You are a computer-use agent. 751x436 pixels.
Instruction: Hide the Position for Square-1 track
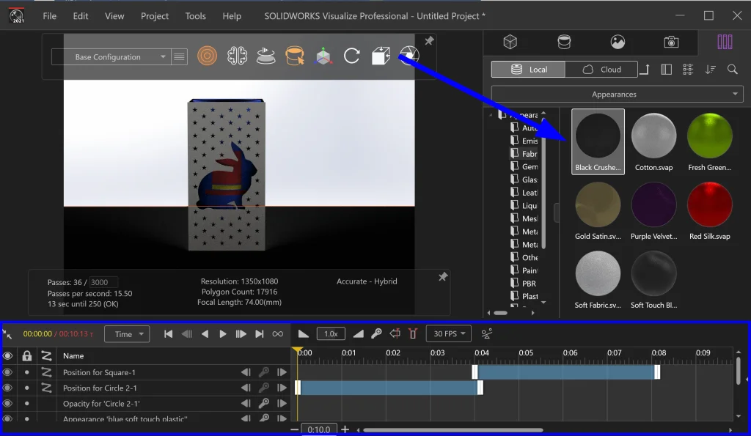coord(8,372)
